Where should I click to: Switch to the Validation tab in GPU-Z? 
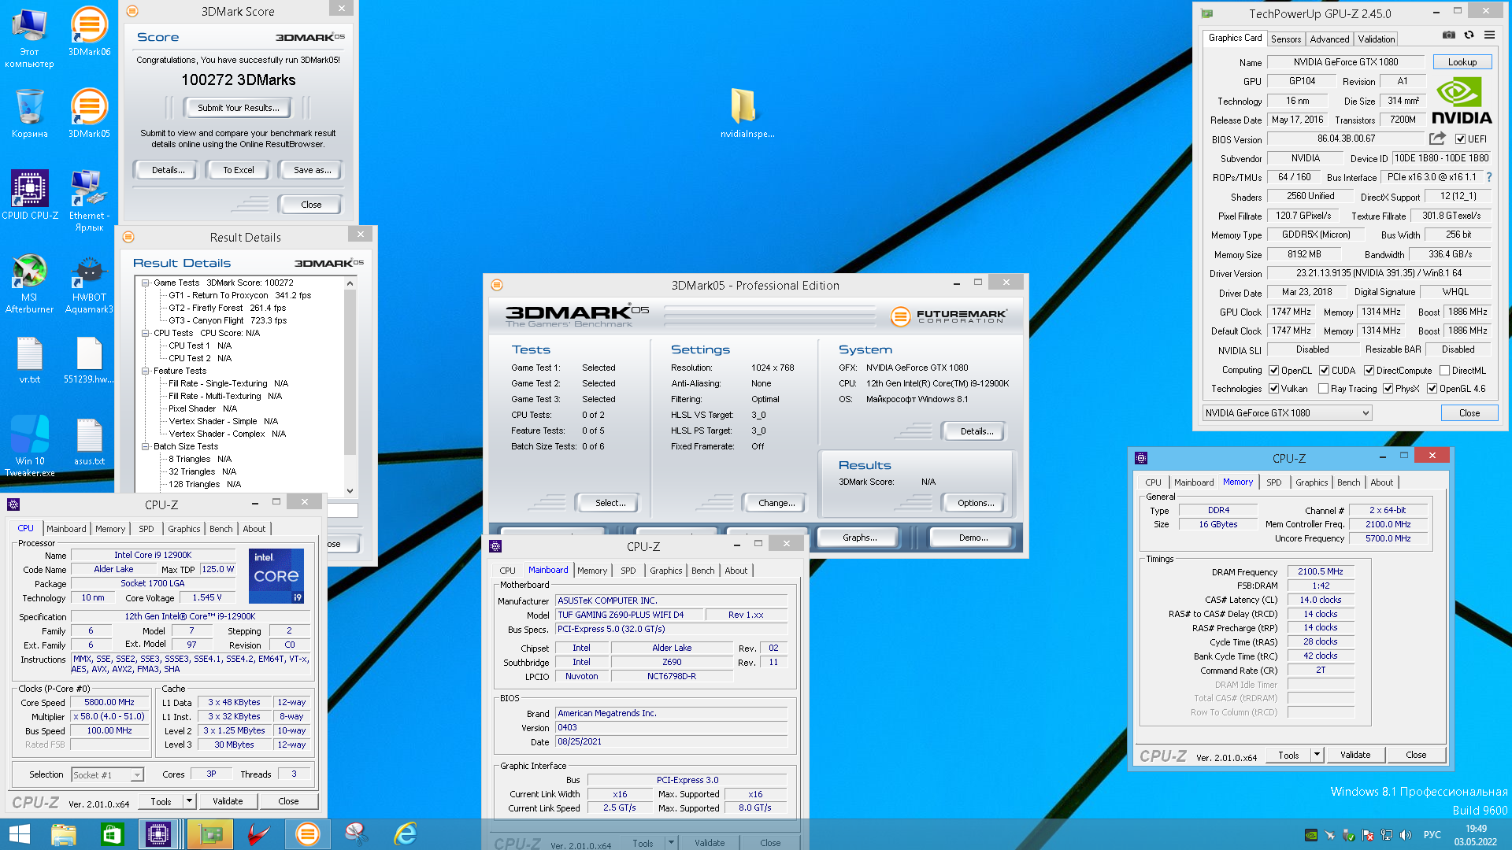pyautogui.click(x=1376, y=39)
